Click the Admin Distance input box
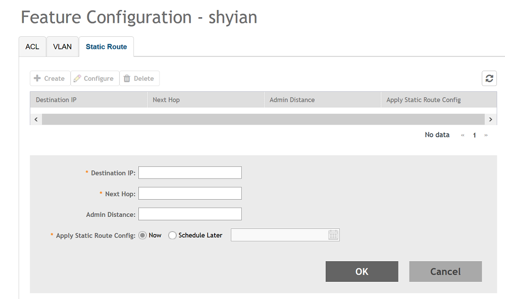 click(x=190, y=214)
